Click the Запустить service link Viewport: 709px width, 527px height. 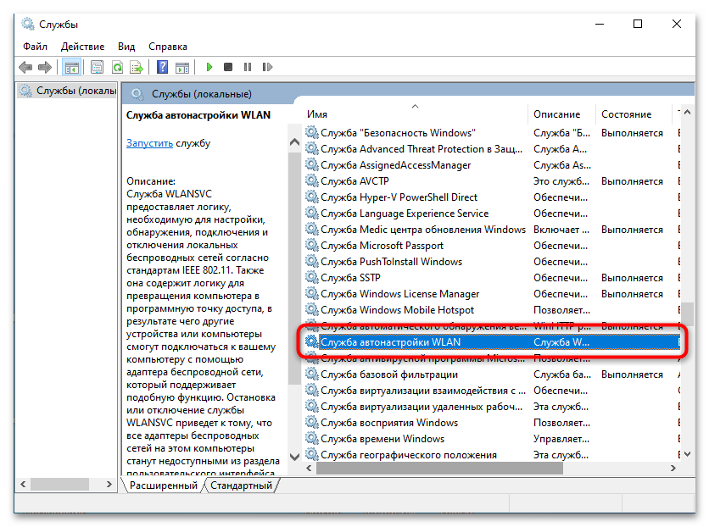(149, 143)
